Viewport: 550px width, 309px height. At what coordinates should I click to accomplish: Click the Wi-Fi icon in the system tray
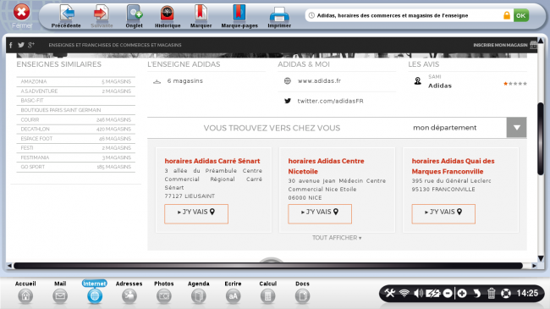(x=404, y=293)
